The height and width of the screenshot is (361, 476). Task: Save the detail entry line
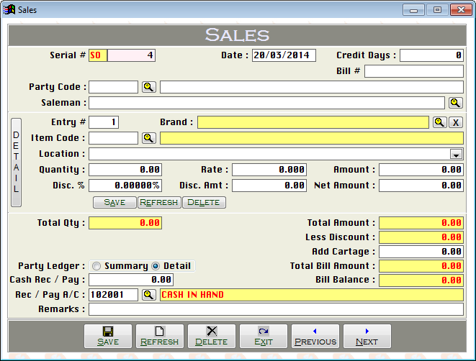click(x=114, y=202)
